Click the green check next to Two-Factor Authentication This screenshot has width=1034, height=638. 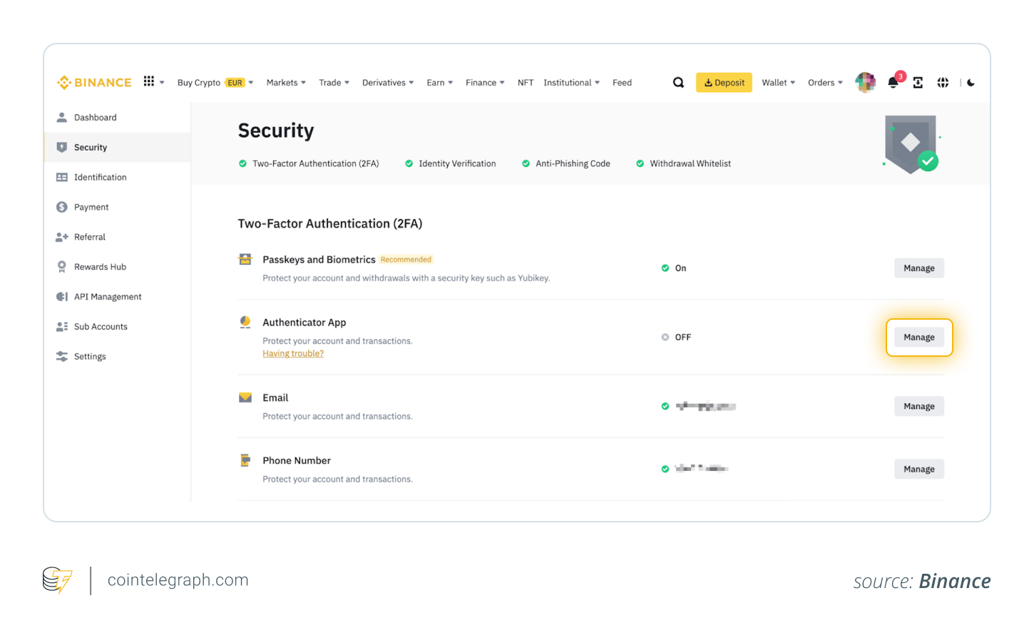(242, 163)
